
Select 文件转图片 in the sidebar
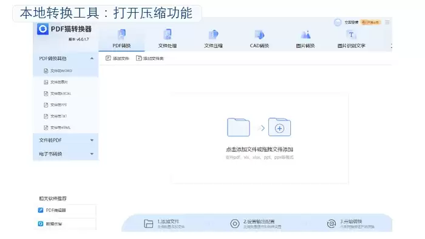point(66,82)
